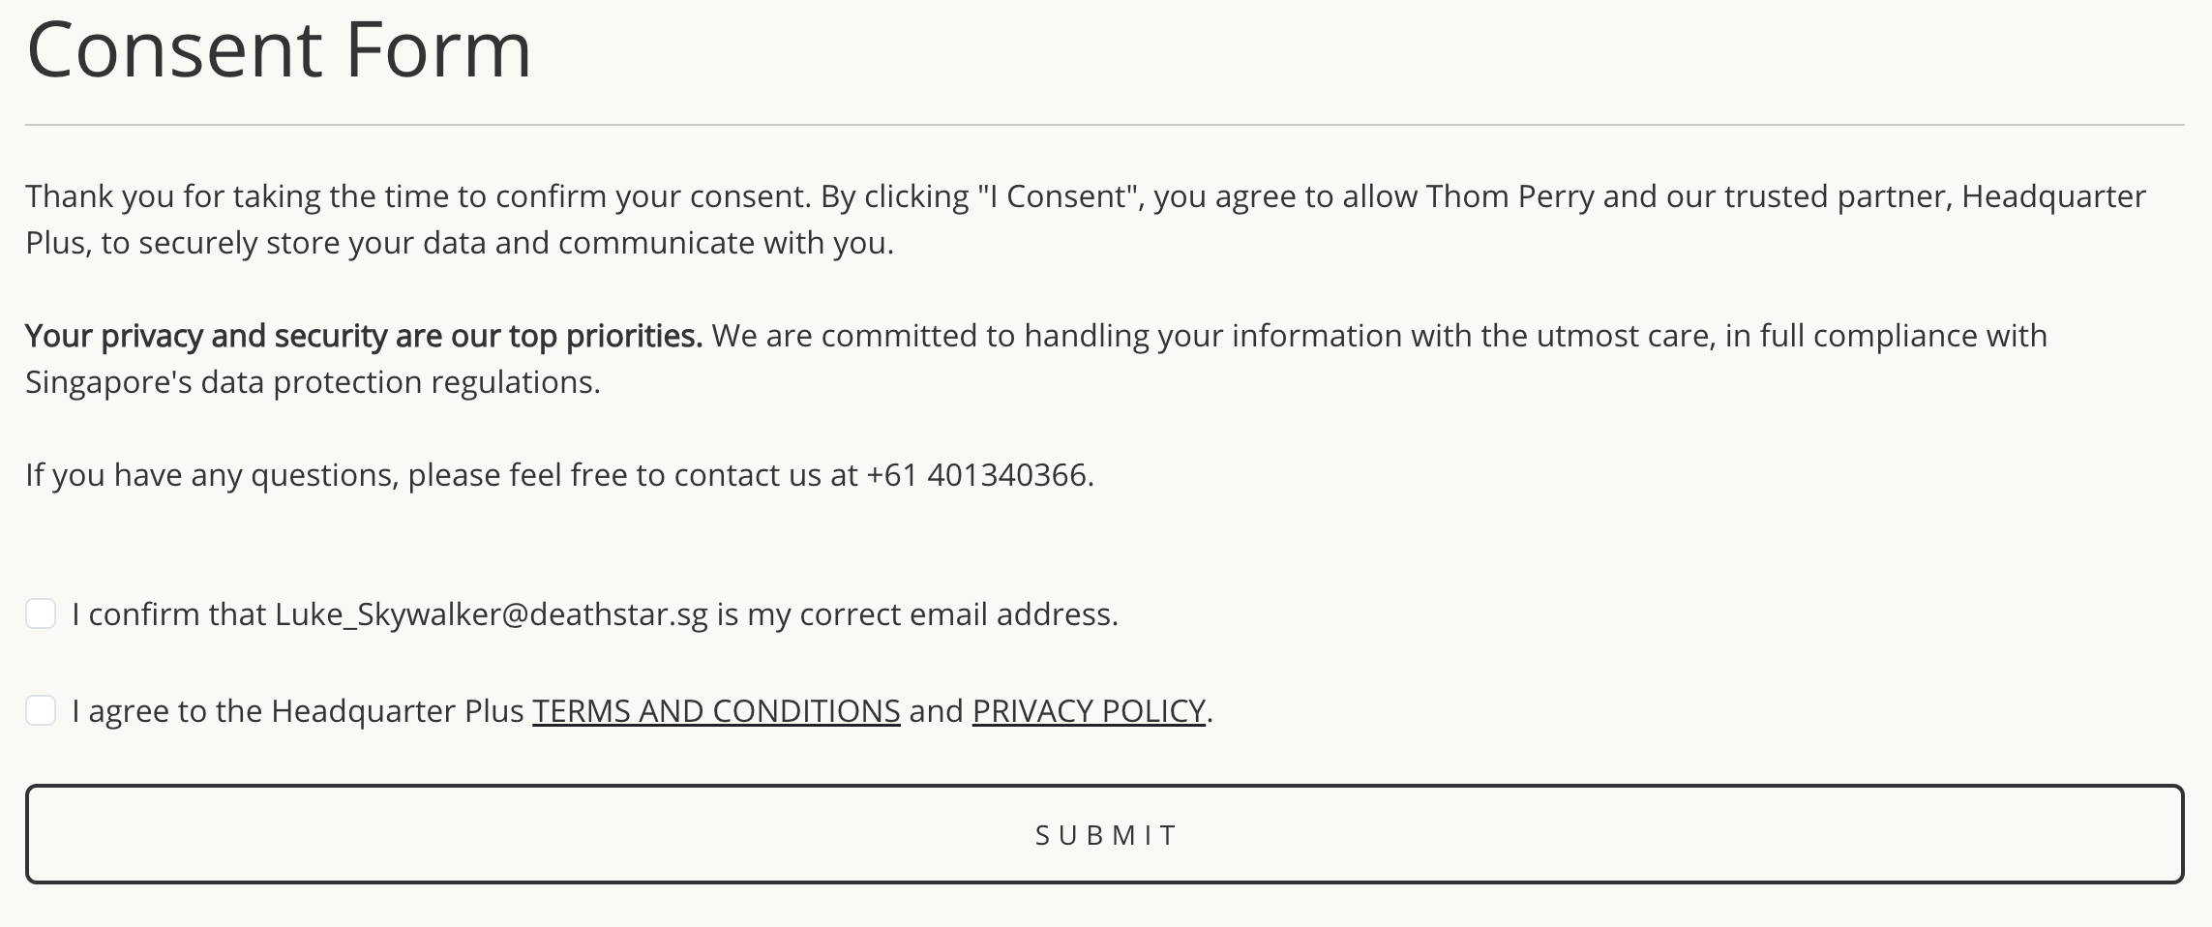Screen dimensions: 2212x927
Task: Click the Consent Form heading
Action: coord(279,50)
